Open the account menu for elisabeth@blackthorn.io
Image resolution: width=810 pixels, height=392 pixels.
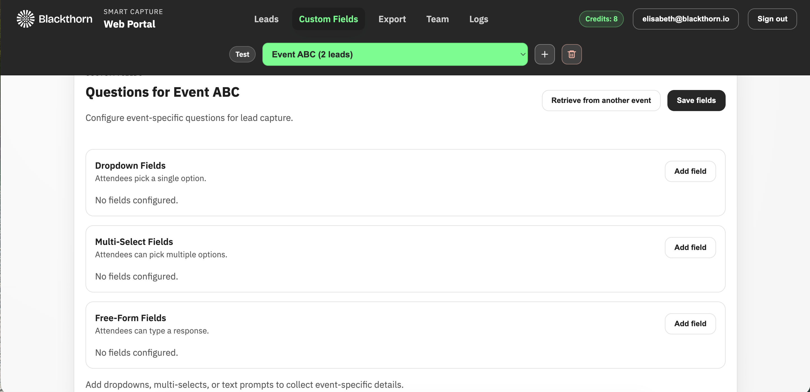(686, 19)
